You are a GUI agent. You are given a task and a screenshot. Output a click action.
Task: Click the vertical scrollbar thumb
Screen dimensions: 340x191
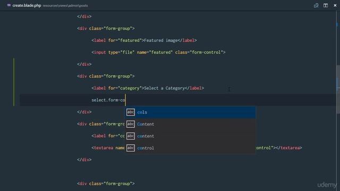tap(338, 89)
